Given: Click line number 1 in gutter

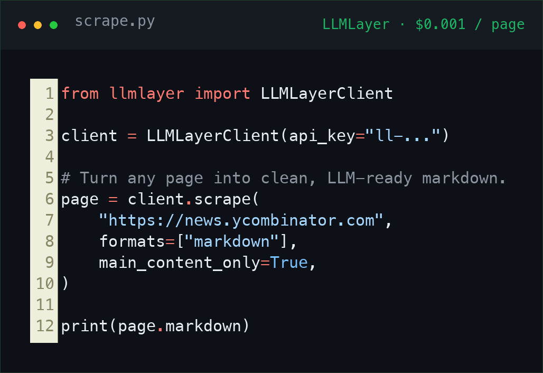Looking at the screenshot, I should 50,94.
